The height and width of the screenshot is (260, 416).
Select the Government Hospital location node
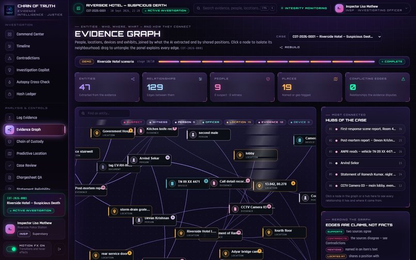pyautogui.click(x=113, y=133)
